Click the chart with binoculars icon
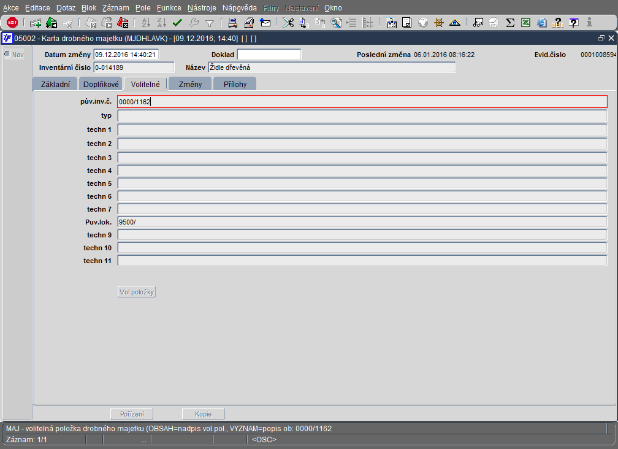 click(478, 23)
